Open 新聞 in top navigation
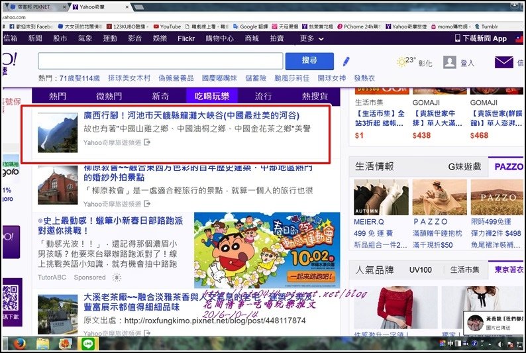526x353 pixels. point(35,38)
